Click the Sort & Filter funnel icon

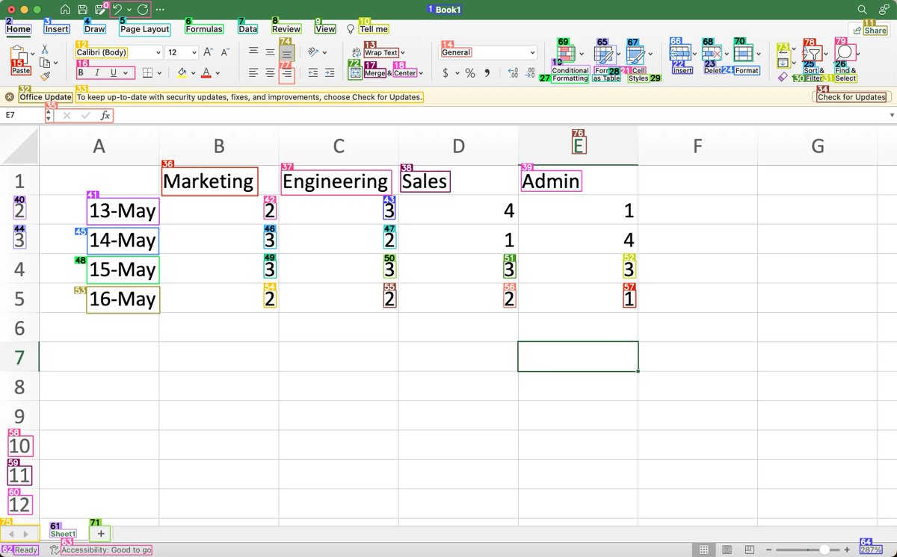point(813,54)
